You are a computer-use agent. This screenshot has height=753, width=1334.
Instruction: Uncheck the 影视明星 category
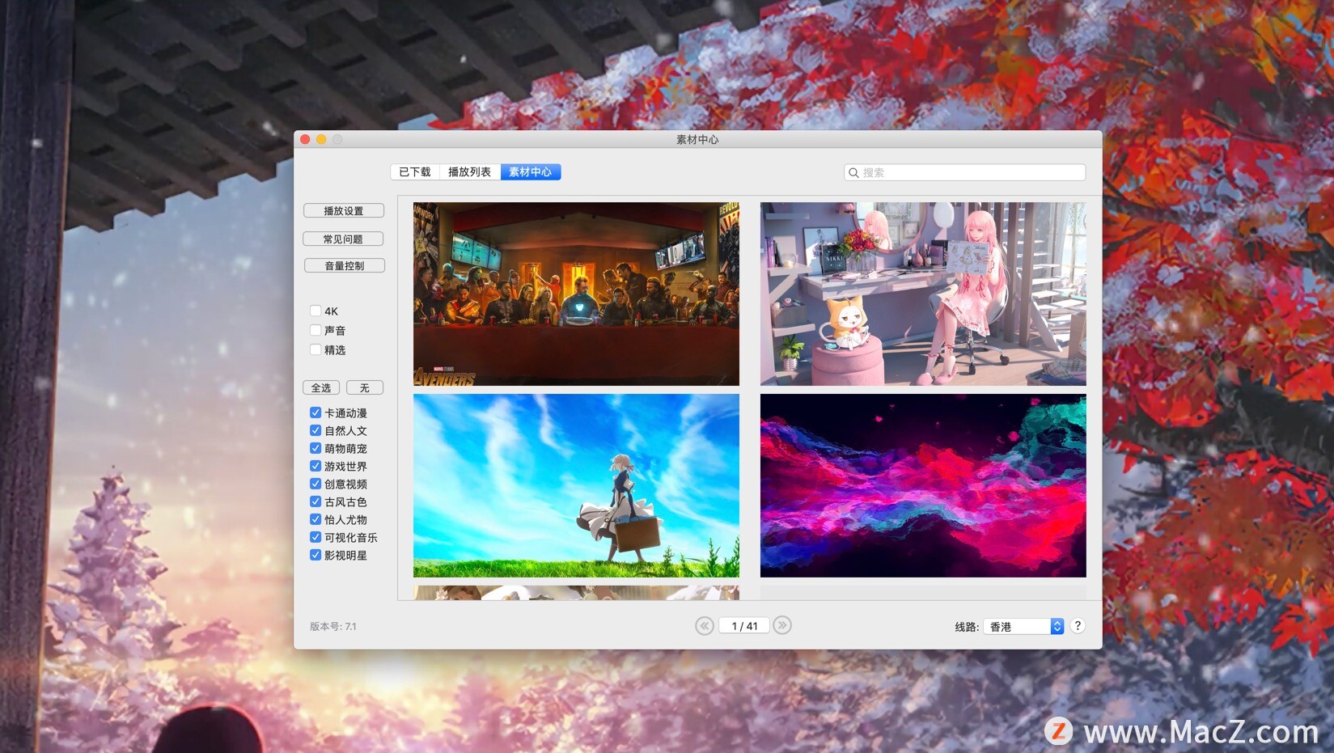[x=316, y=555]
